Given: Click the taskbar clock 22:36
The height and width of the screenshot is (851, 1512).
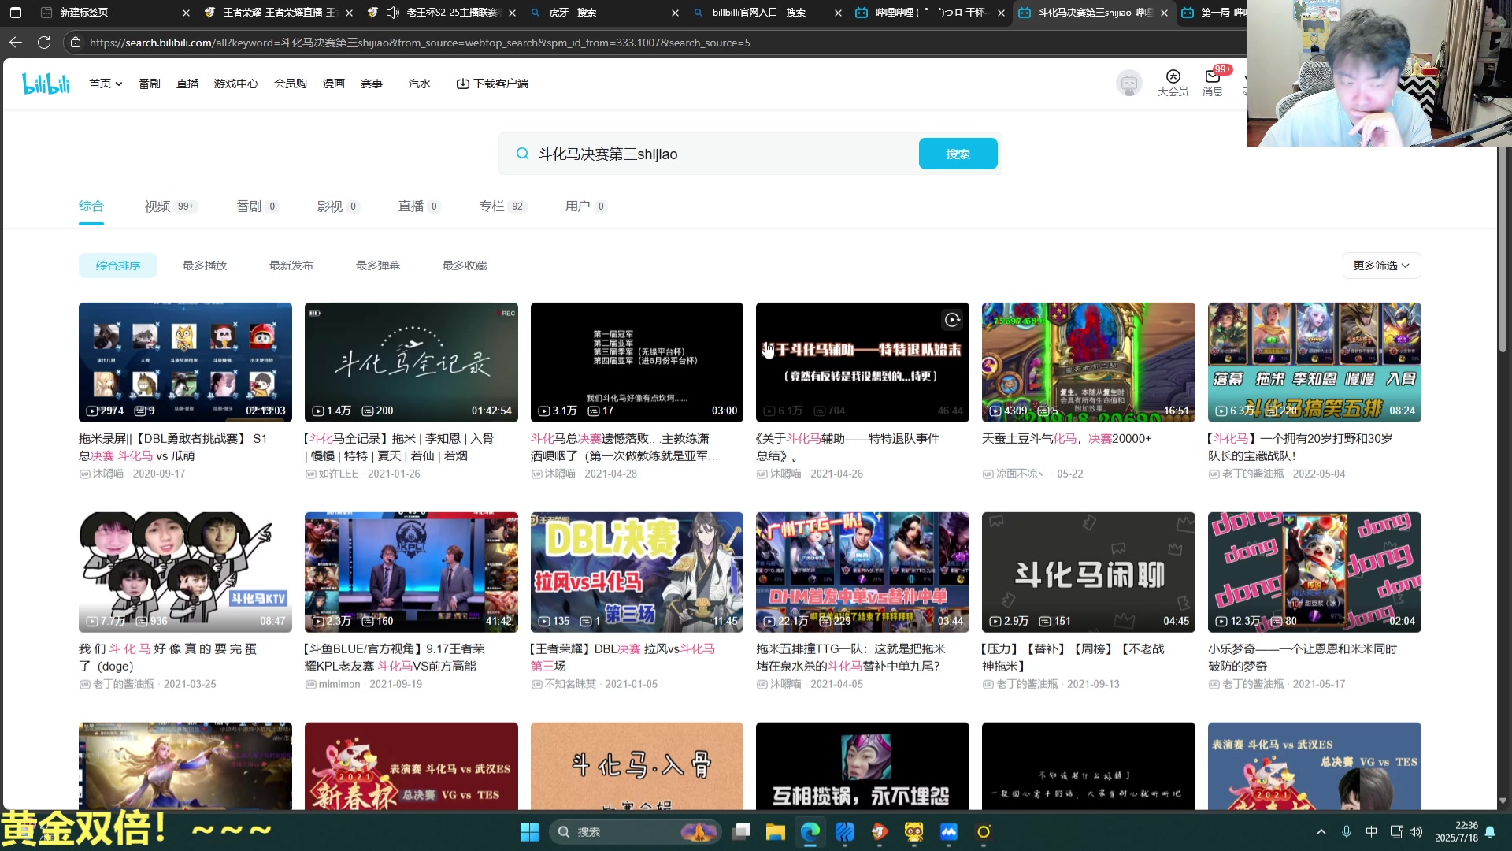Looking at the screenshot, I should click(x=1456, y=832).
